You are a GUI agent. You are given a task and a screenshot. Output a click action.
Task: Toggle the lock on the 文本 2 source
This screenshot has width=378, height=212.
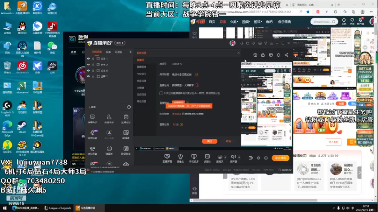93,65
